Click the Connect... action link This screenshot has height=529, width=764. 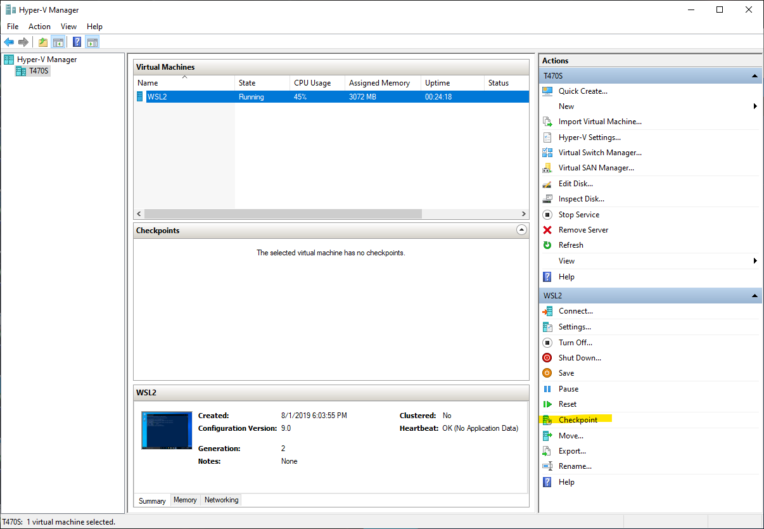pos(575,311)
